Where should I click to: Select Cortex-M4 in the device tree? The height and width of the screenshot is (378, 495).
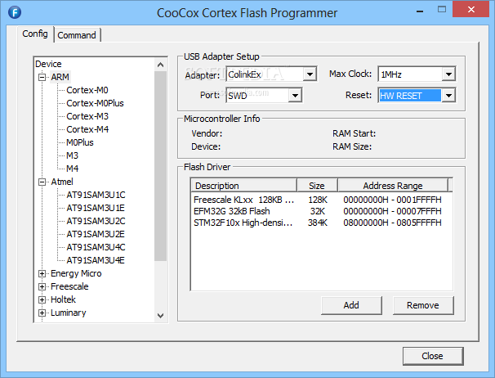point(87,129)
